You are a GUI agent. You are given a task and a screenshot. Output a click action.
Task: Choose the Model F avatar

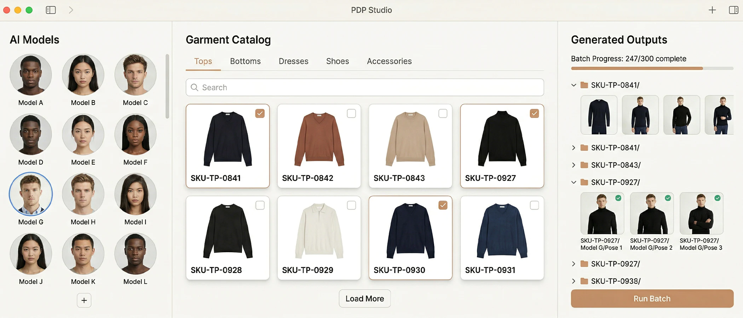point(135,135)
